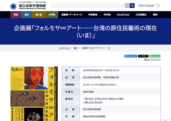Open the 刊行物 menu item

[107, 15]
